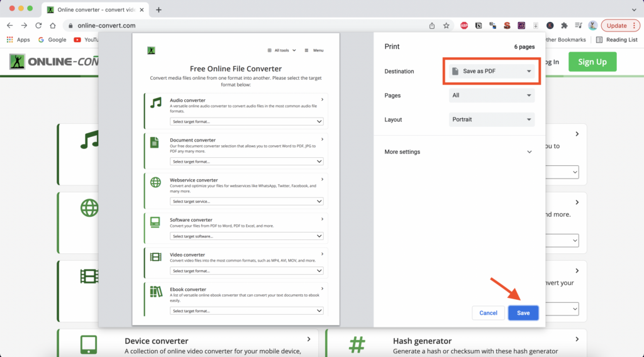Click the browser forward arrow
Image resolution: width=644 pixels, height=357 pixels.
tap(25, 25)
